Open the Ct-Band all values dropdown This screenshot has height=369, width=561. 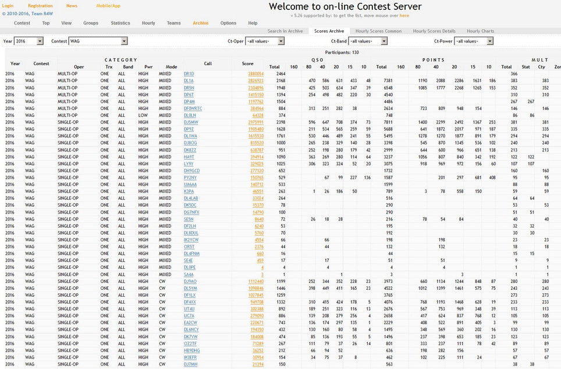(x=368, y=41)
